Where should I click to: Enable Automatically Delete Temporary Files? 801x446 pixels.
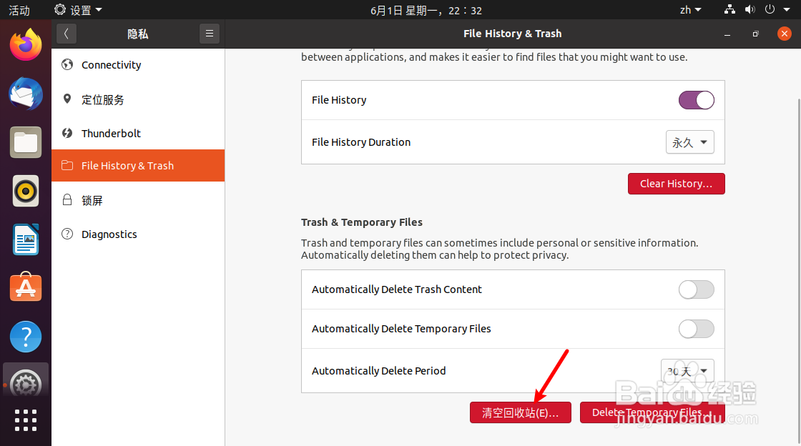pos(696,329)
